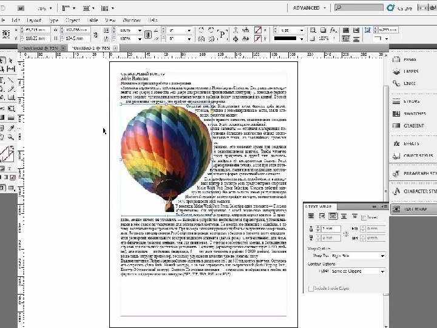Click the search field in application bar
This screenshot has height=328, width=437.
(359, 8)
